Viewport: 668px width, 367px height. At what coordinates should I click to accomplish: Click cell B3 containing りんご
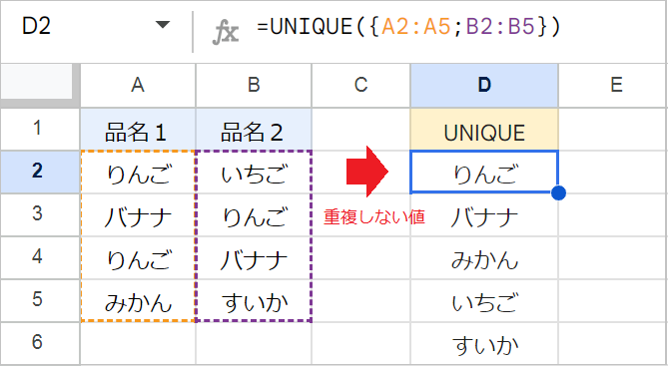(x=254, y=214)
